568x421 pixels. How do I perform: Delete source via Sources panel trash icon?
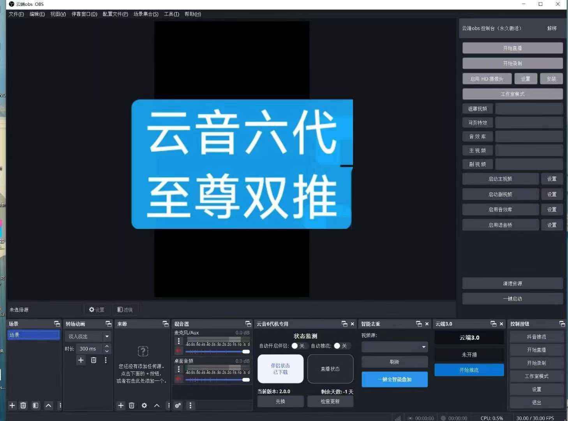coord(132,405)
